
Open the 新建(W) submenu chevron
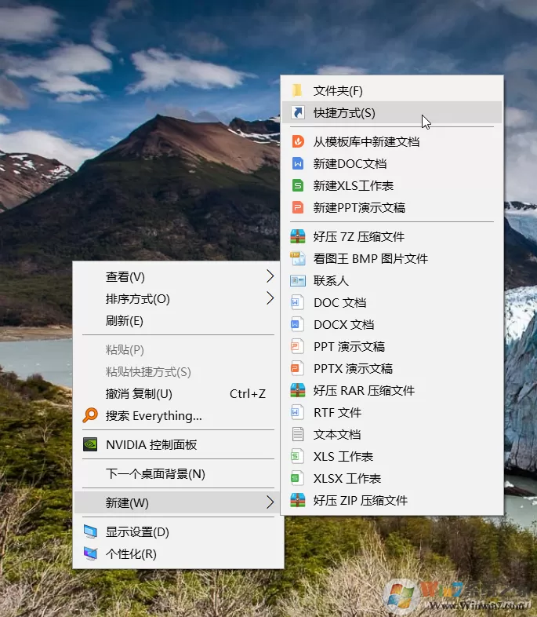pos(270,502)
